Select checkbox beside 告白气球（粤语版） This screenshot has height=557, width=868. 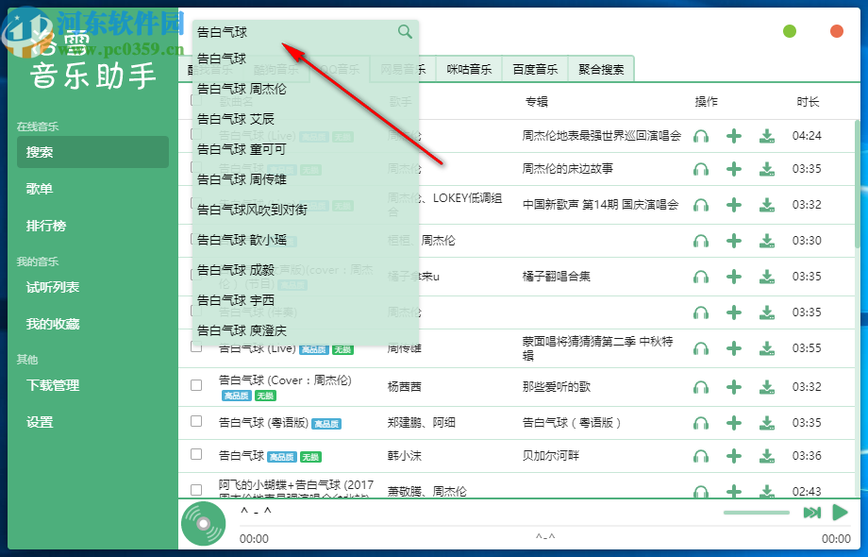pyautogui.click(x=195, y=423)
